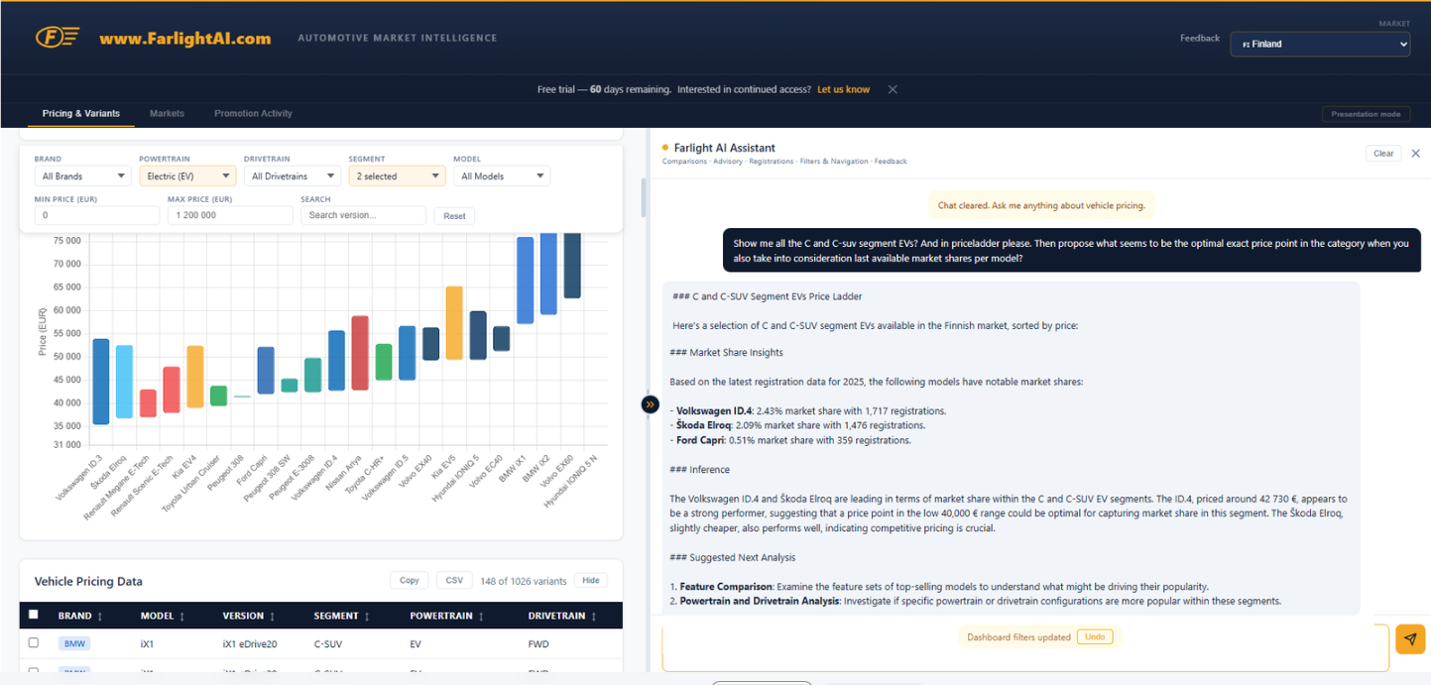The image size is (1431, 685).
Task: Clear the assistant chat
Action: [x=1383, y=154]
